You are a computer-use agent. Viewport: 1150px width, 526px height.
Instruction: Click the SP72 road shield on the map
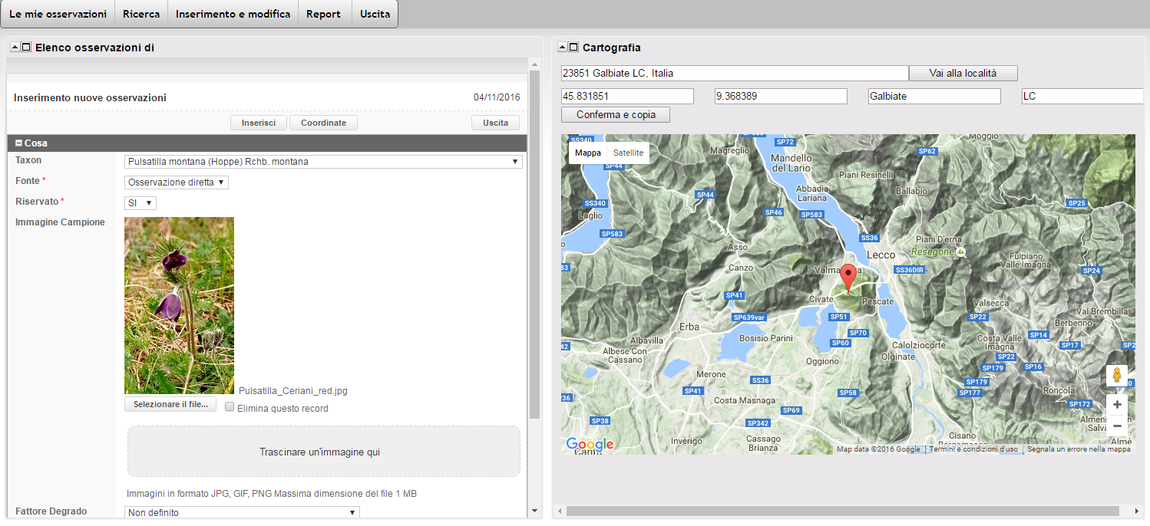pos(785,142)
